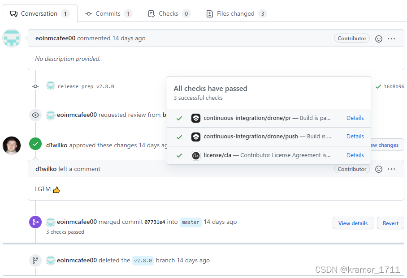Click the drone logo icon beside drone/pr
The image size is (407, 278).
click(x=196, y=118)
